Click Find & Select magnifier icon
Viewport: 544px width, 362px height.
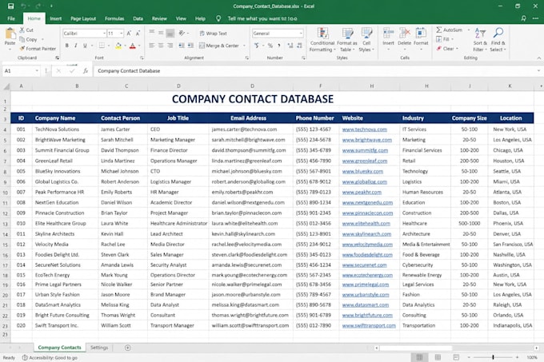pos(498,33)
